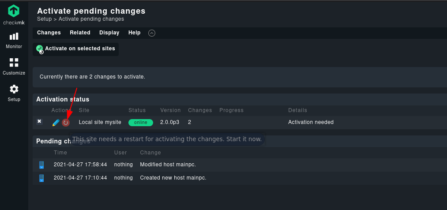Screen dimensions: 447x210
Task: Click Activate on selected sites button
Action: click(75, 49)
